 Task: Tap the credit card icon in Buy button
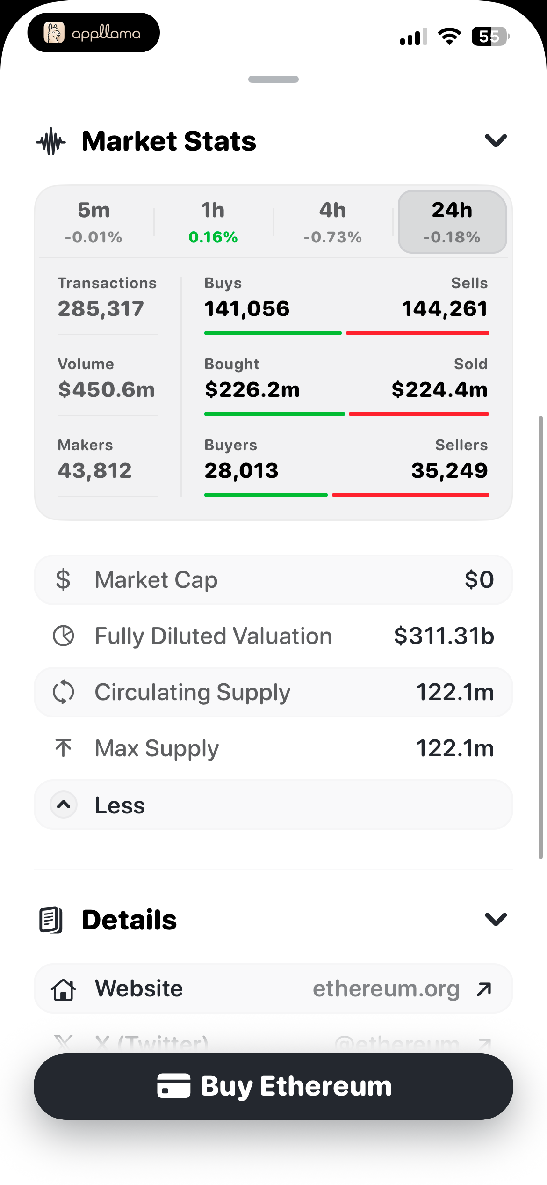[173, 1086]
